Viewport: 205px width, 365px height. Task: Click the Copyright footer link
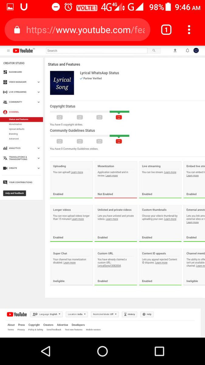(x=34, y=325)
